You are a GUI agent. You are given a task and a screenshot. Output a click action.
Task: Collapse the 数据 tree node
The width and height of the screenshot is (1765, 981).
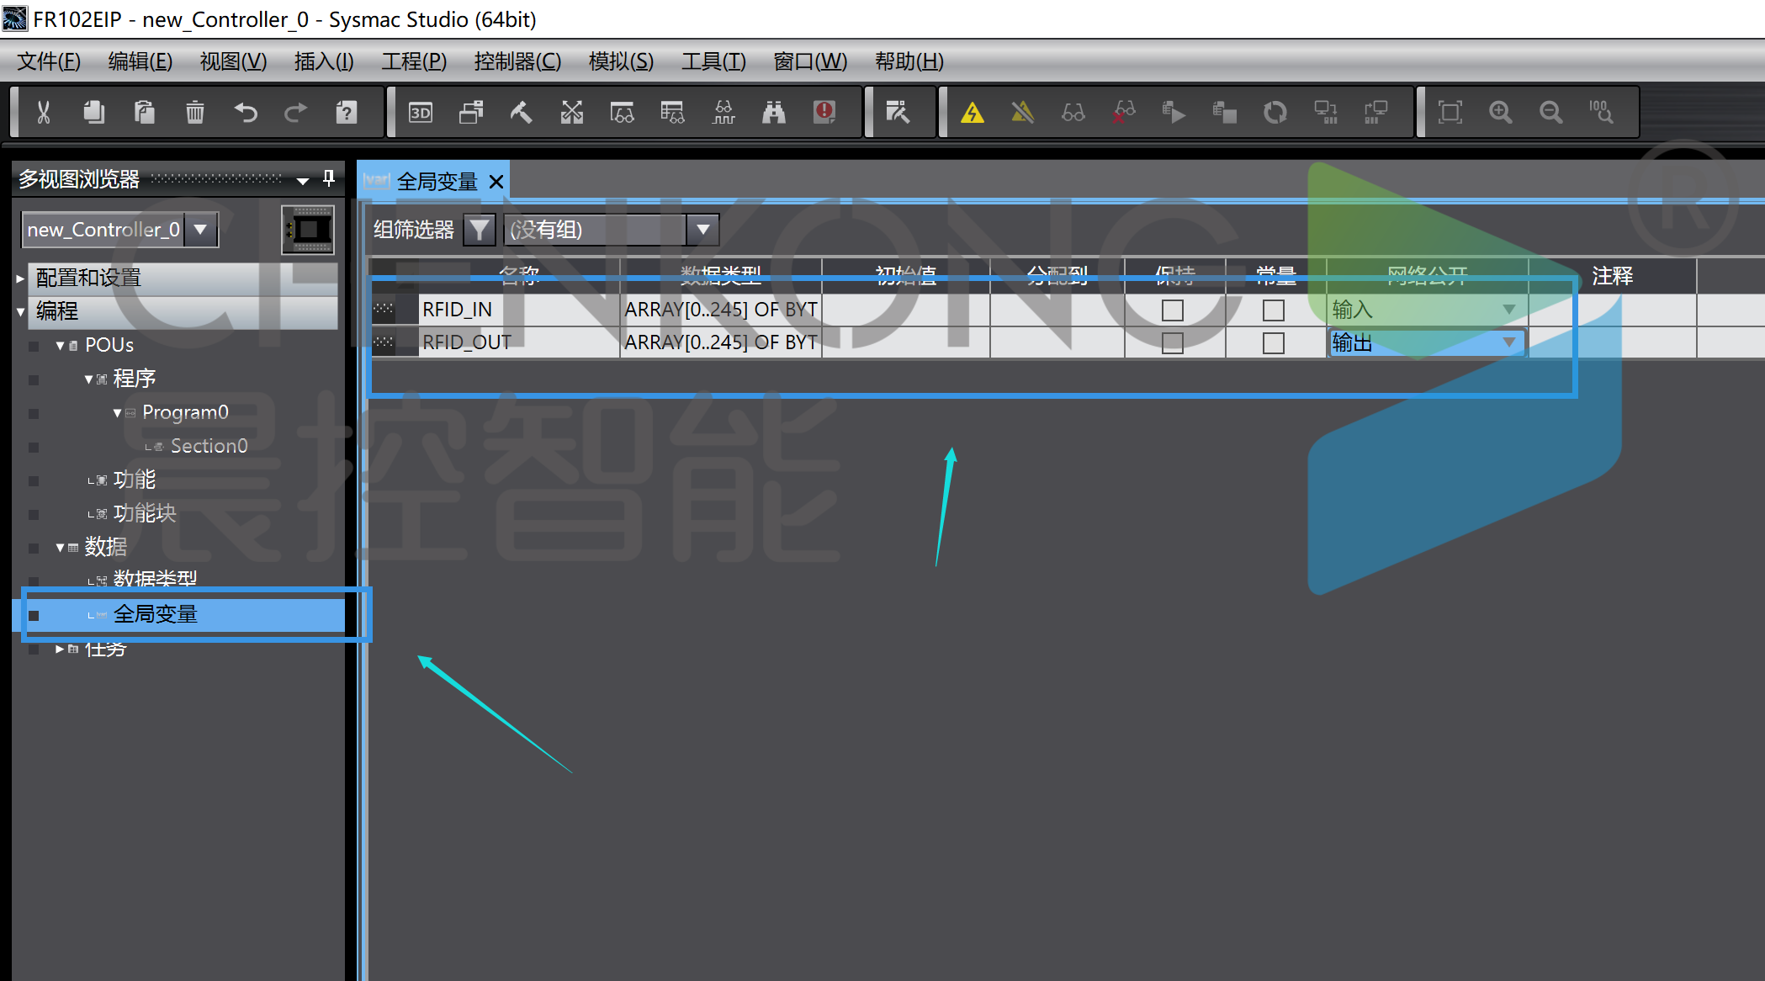click(61, 548)
